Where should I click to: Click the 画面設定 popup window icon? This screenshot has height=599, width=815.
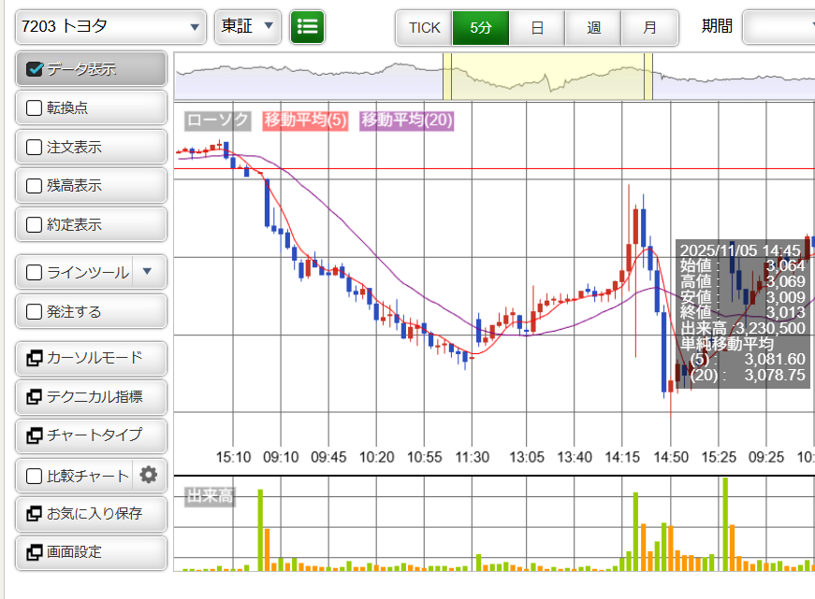[35, 552]
